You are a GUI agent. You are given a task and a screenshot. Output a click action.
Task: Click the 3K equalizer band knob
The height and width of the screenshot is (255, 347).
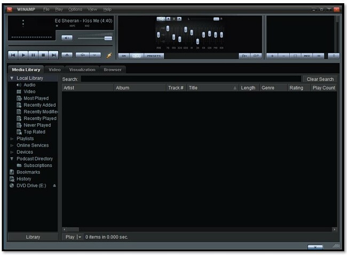click(x=198, y=42)
